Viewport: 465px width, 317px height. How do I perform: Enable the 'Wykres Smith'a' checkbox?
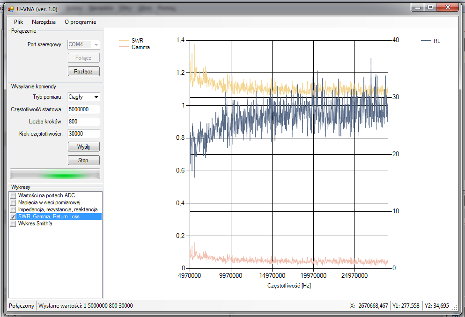tap(13, 224)
